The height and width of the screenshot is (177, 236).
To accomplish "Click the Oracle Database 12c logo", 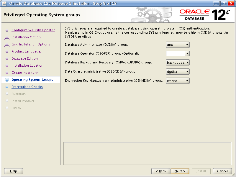I will (204, 14).
